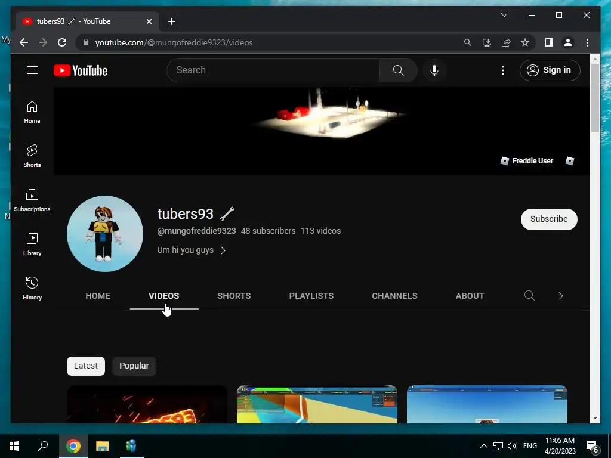Click the address bar URL
Image resolution: width=611 pixels, height=458 pixels.
(174, 42)
